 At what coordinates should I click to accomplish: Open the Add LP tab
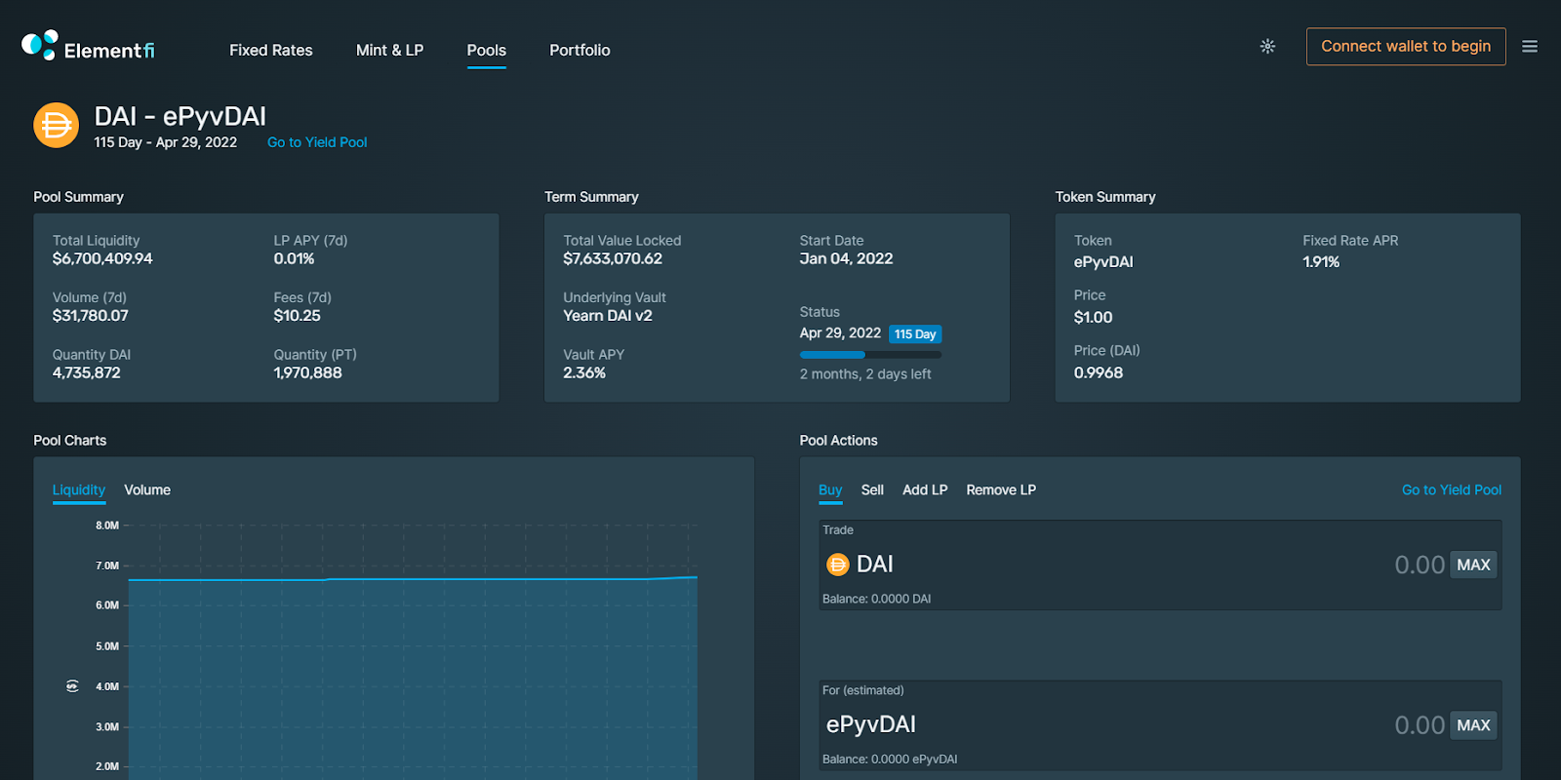click(x=924, y=489)
